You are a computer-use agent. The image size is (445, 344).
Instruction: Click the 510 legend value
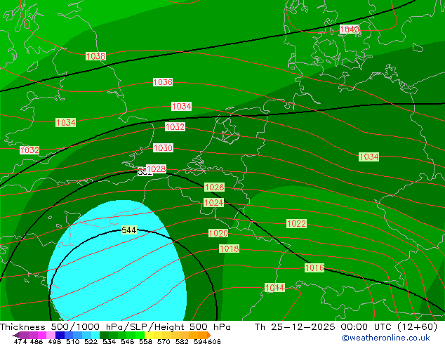tap(73, 341)
